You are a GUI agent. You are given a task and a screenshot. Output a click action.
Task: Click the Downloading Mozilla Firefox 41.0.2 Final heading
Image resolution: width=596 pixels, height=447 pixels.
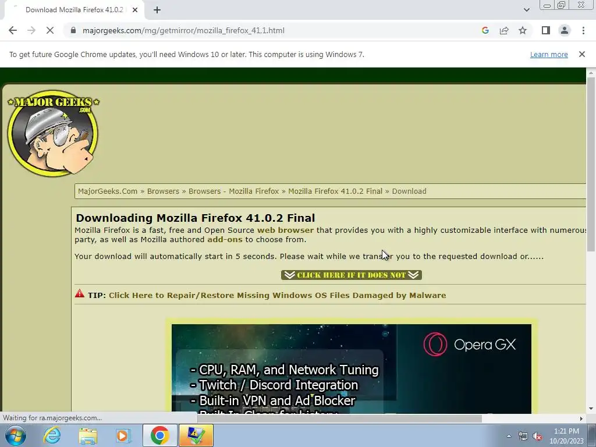(196, 218)
